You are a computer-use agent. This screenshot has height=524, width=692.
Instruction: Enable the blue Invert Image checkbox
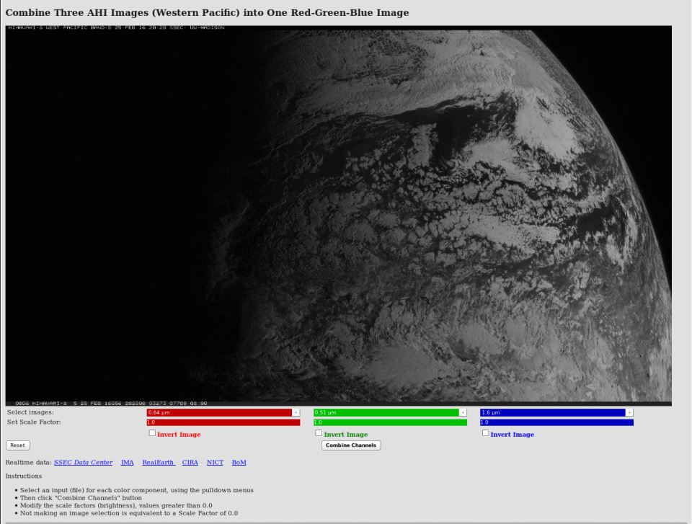pyautogui.click(x=485, y=433)
